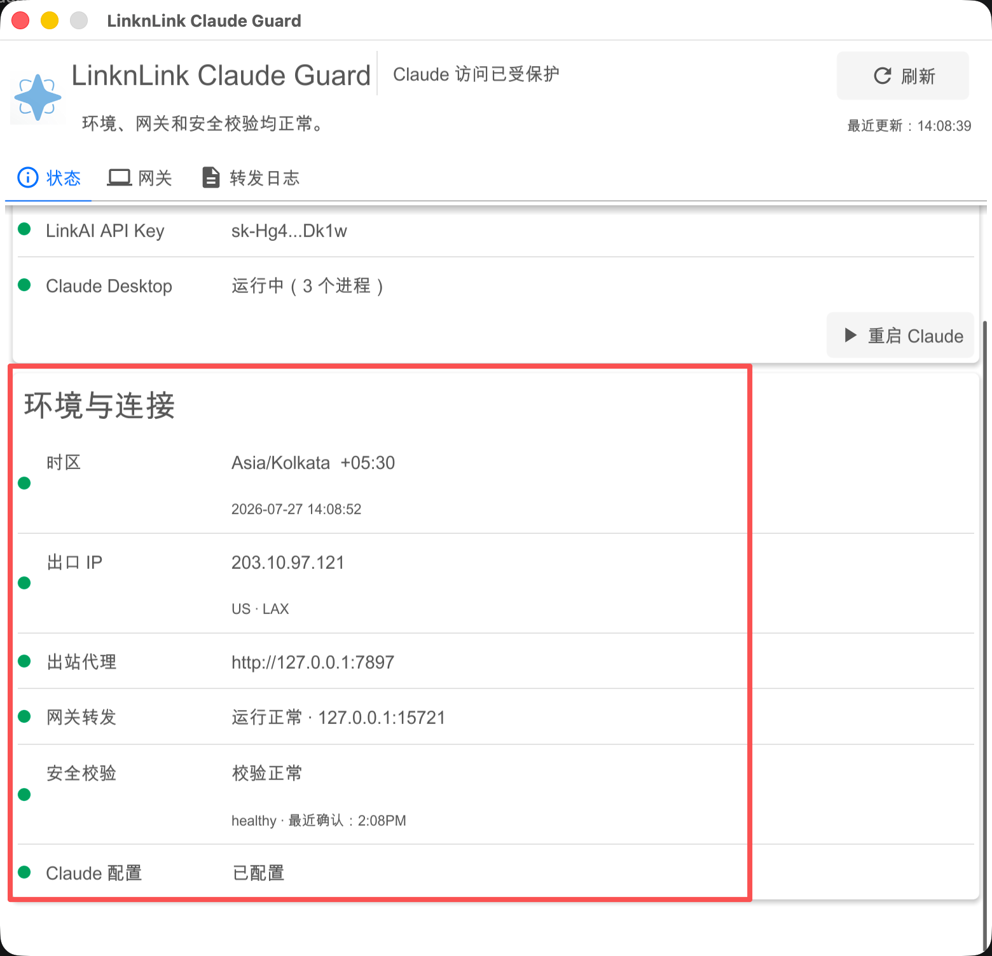Open the 转发日志 tab

(x=251, y=178)
